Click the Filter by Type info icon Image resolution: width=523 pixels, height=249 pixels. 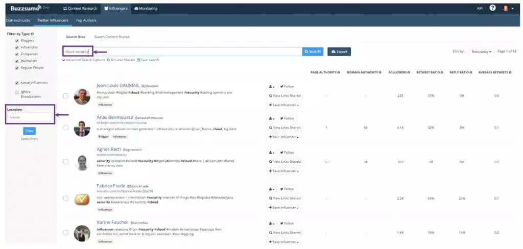pos(32,34)
